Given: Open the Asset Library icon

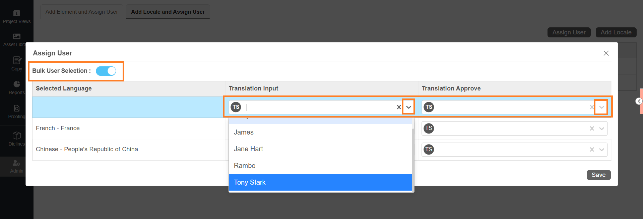Looking at the screenshot, I should [16, 36].
